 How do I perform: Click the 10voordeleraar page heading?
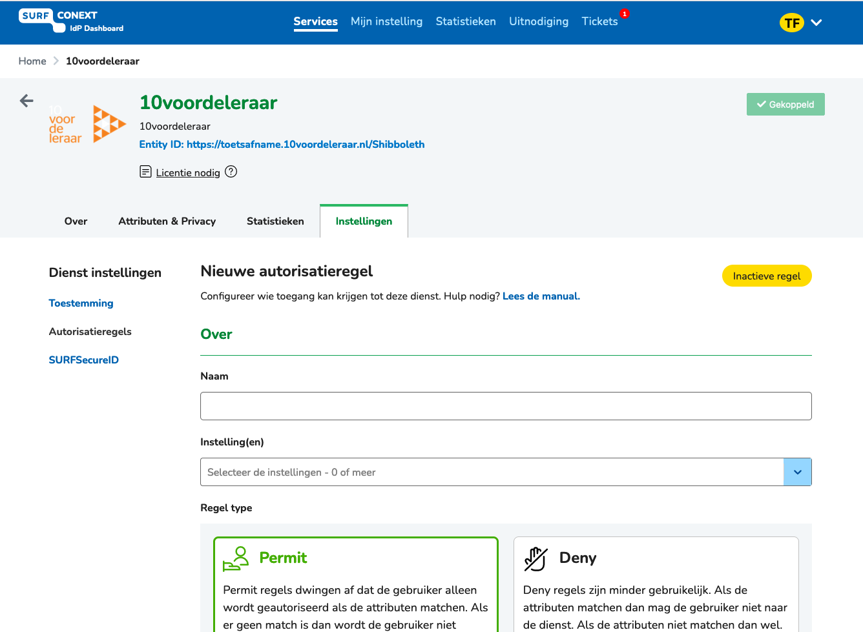pos(209,103)
